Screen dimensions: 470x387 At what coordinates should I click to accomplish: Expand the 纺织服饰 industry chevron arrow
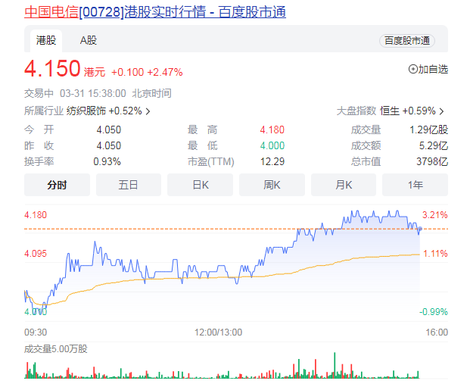pos(148,111)
